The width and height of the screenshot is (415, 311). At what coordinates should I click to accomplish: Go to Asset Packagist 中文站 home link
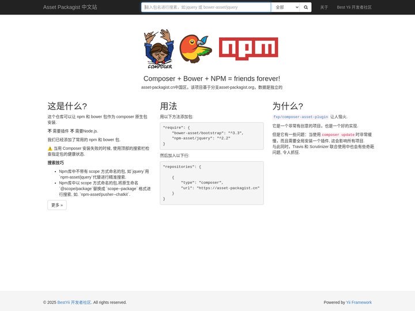[70, 7]
